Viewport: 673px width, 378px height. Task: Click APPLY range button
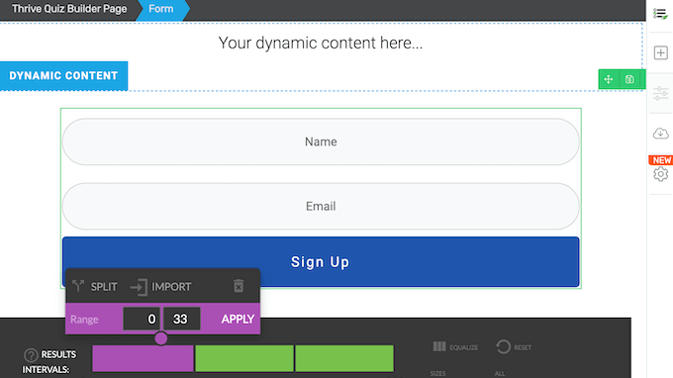point(238,320)
